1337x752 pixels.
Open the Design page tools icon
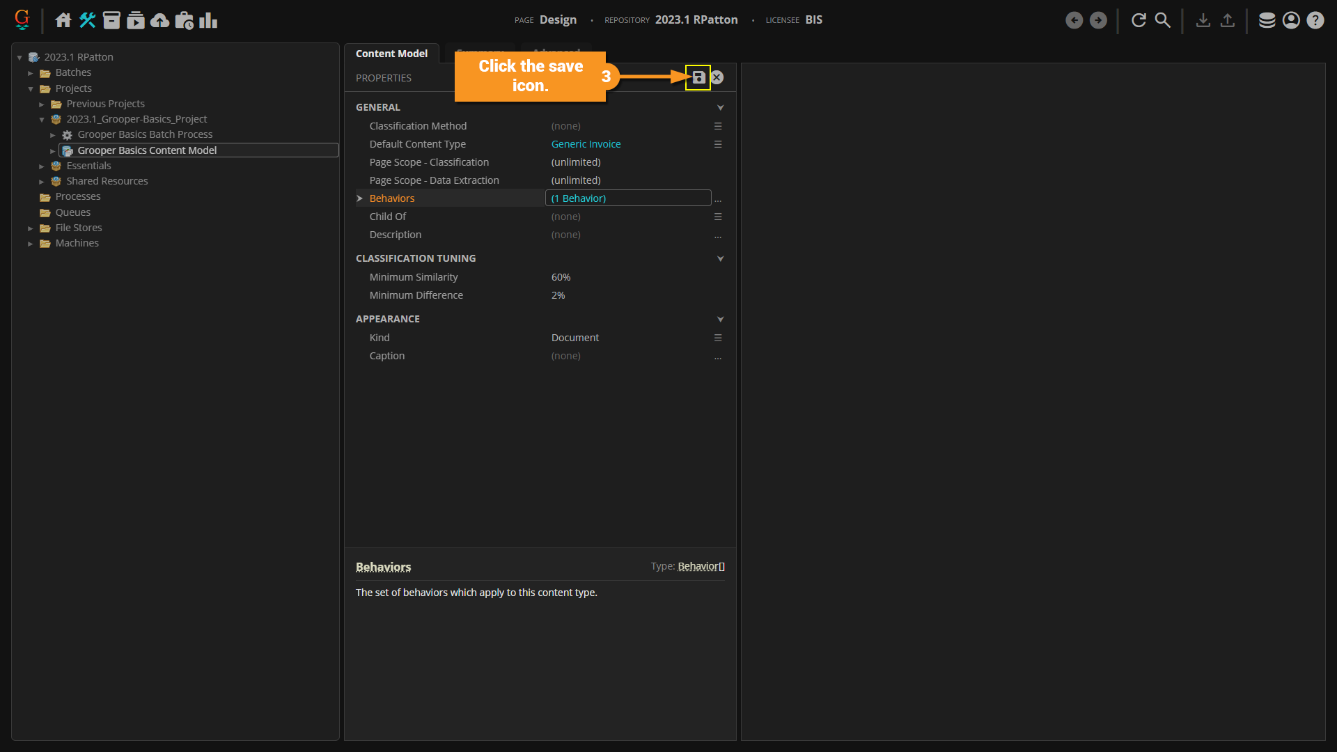(x=87, y=20)
